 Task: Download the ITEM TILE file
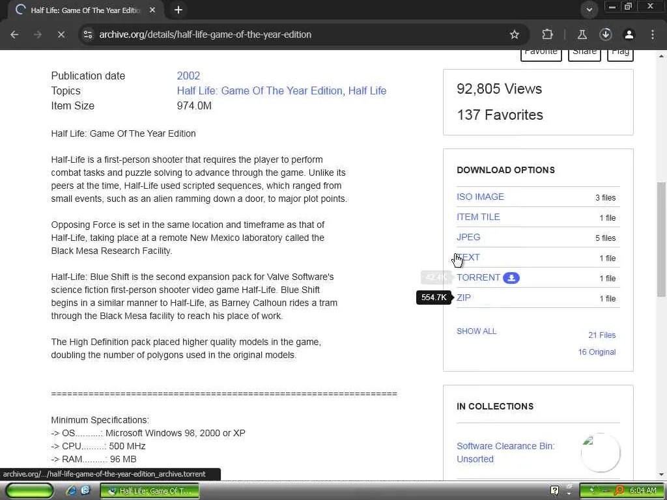(478, 217)
